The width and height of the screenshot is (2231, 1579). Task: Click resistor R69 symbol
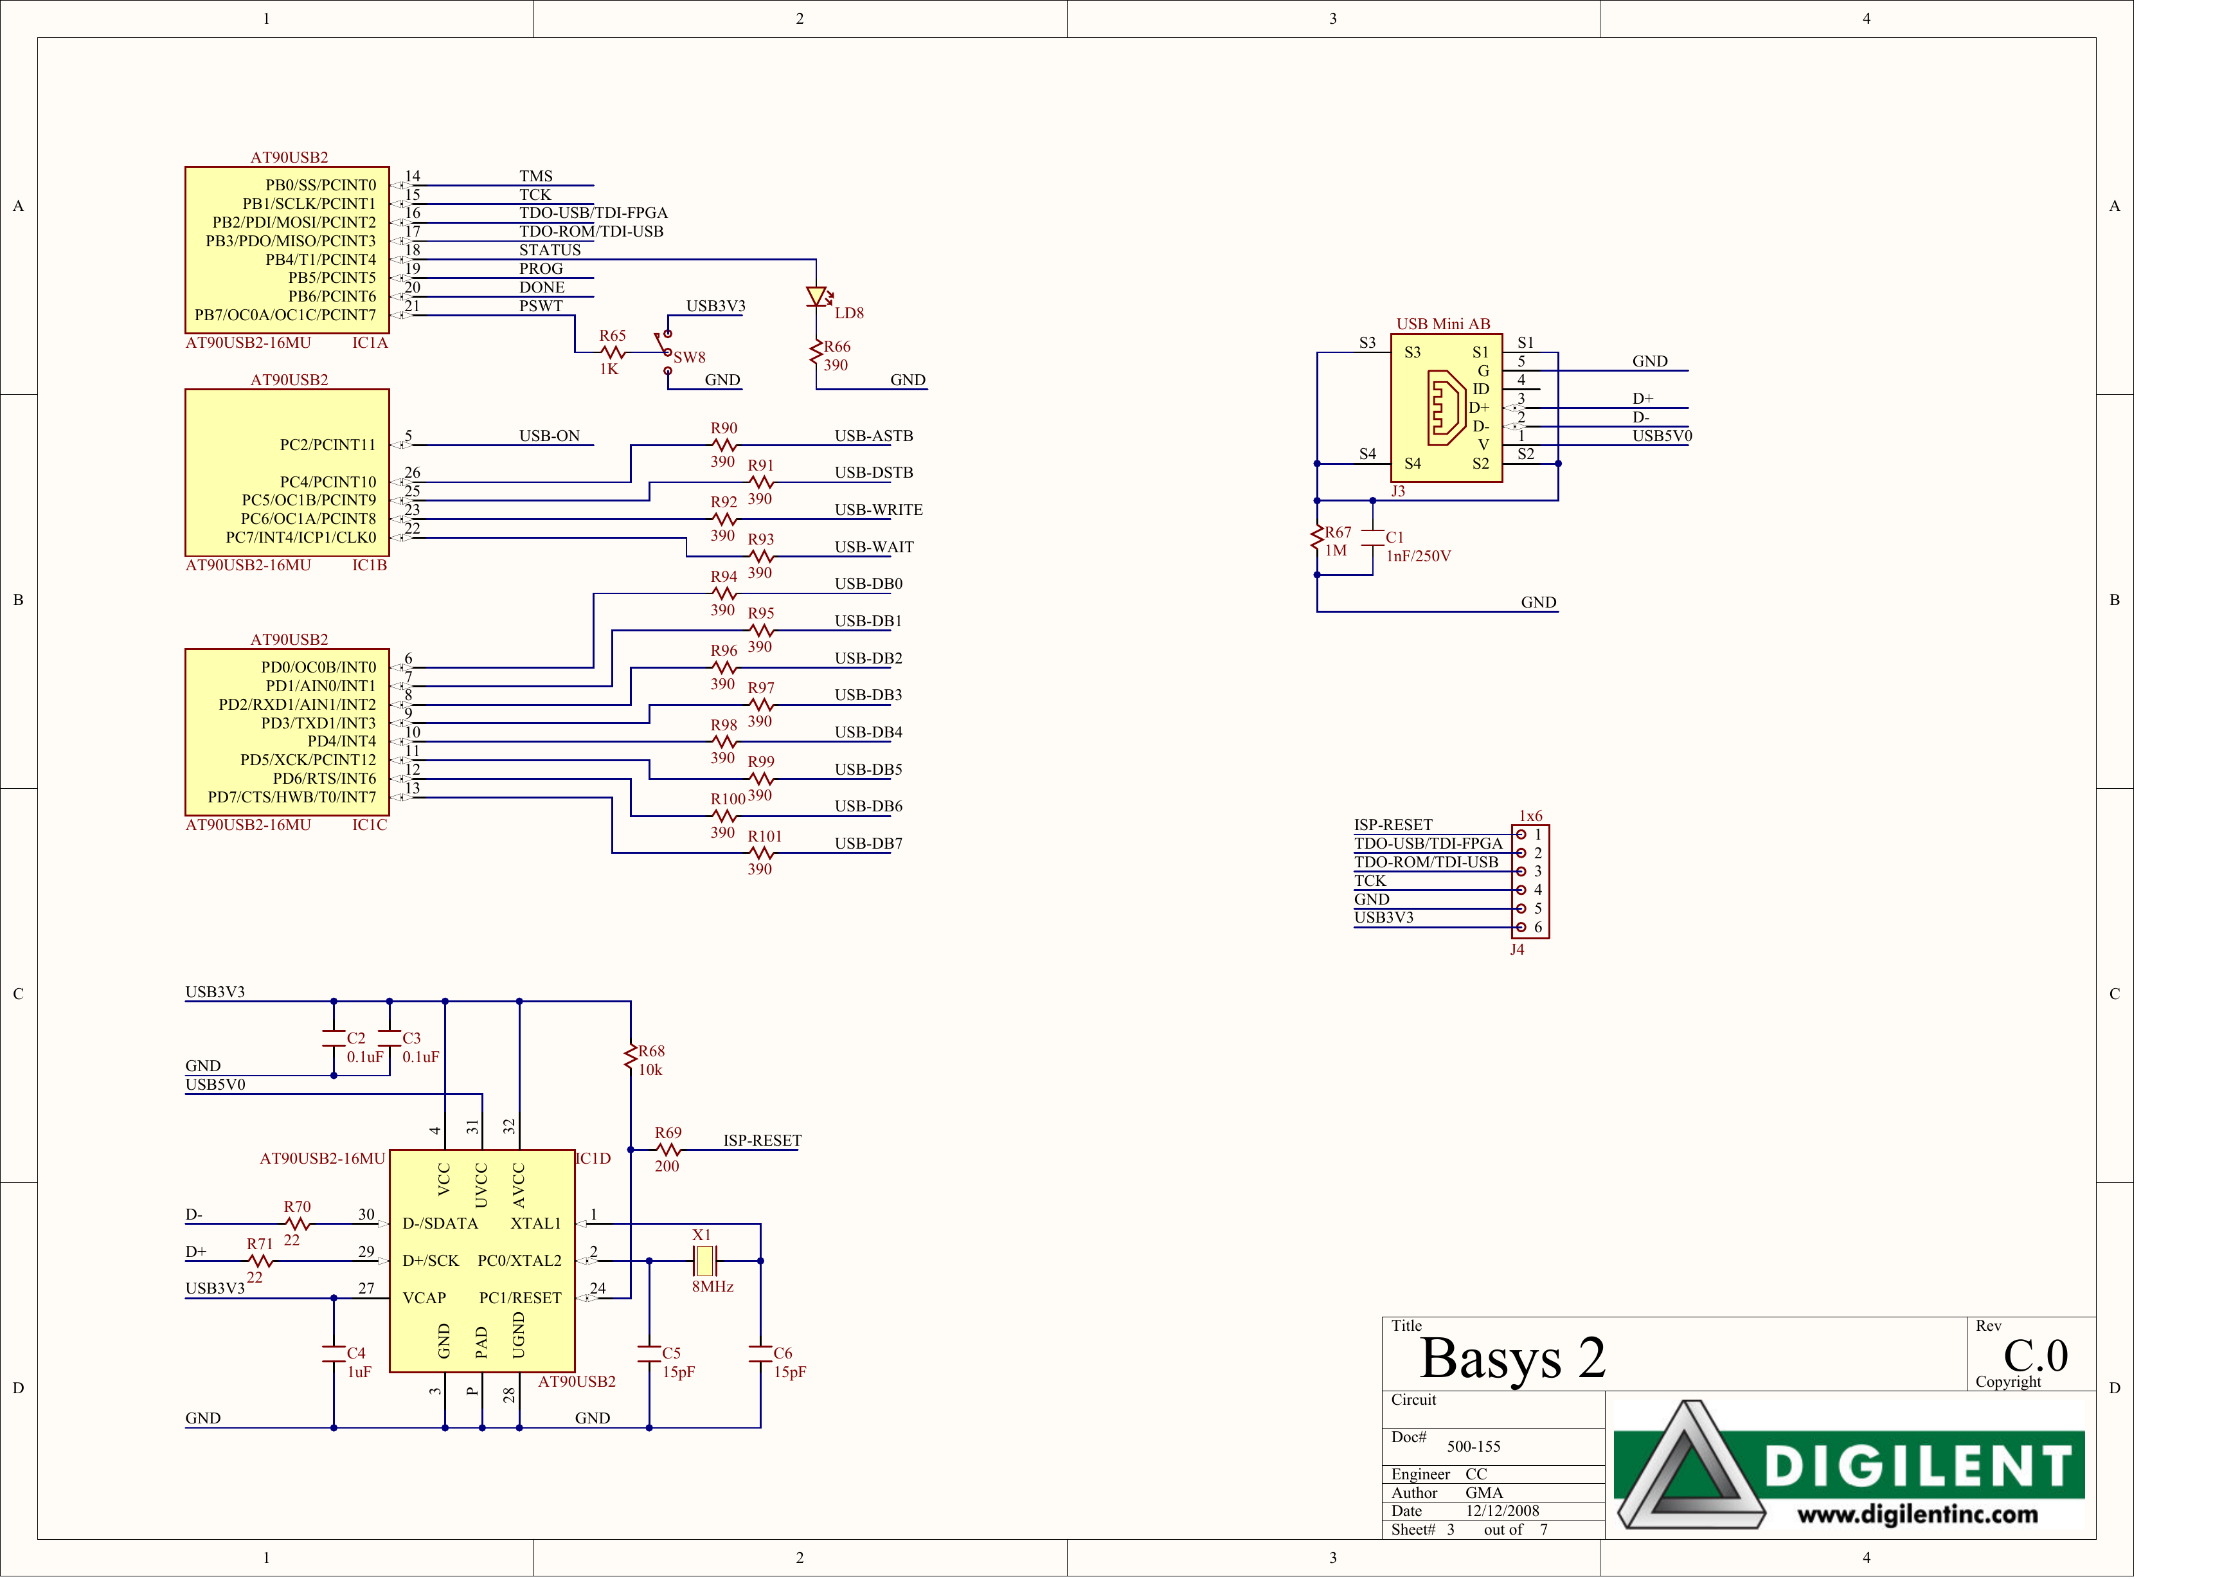tap(669, 1150)
